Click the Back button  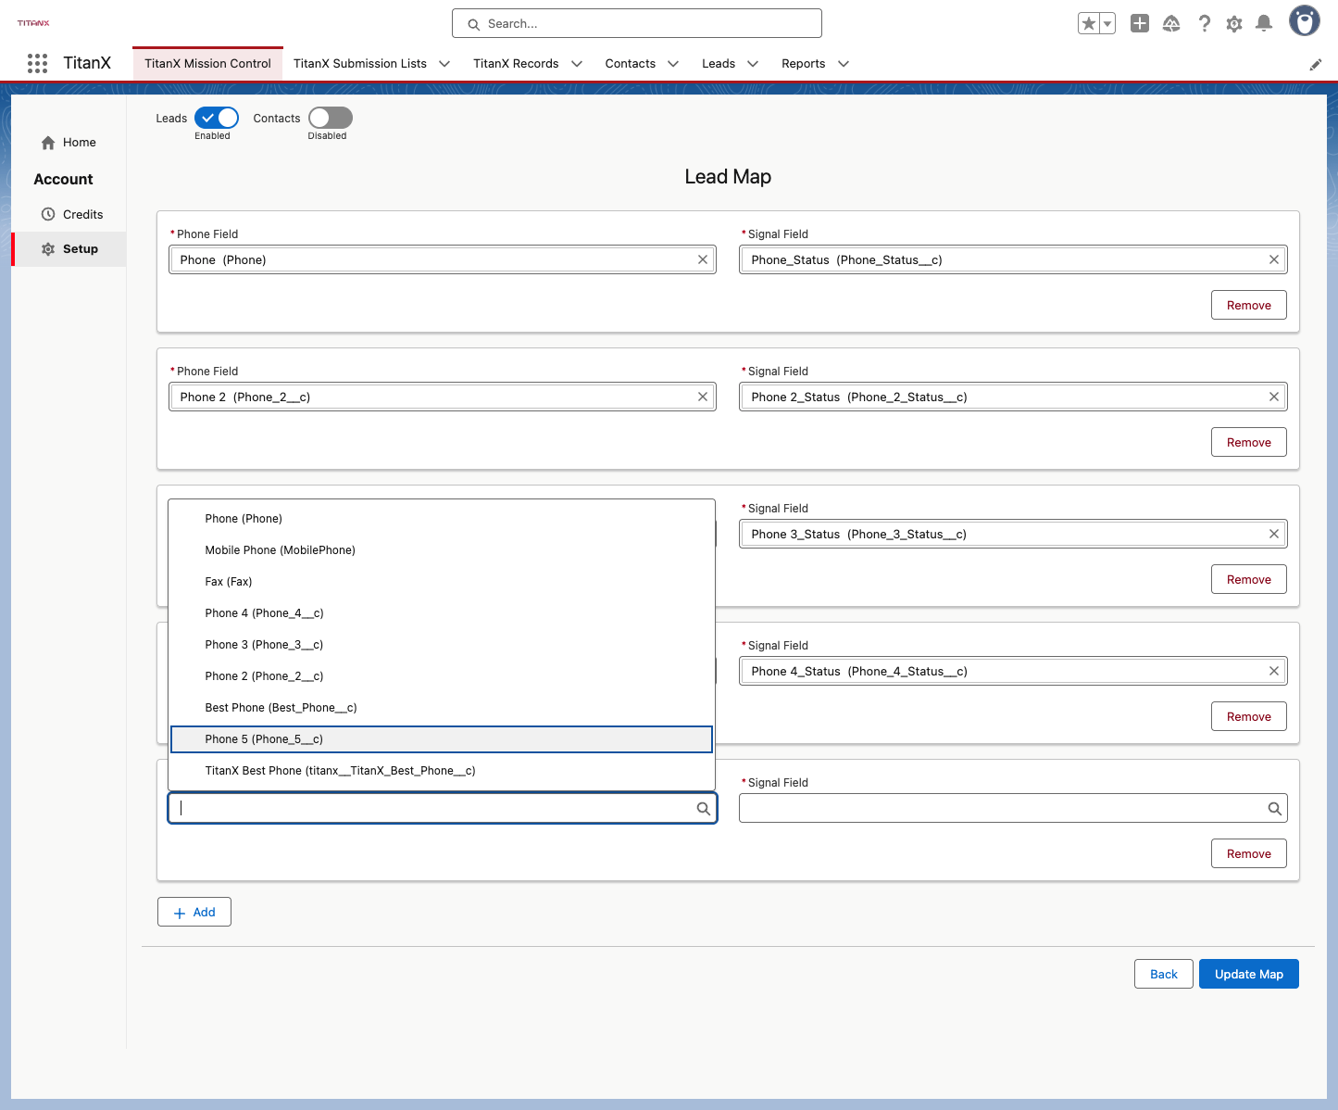point(1164,974)
